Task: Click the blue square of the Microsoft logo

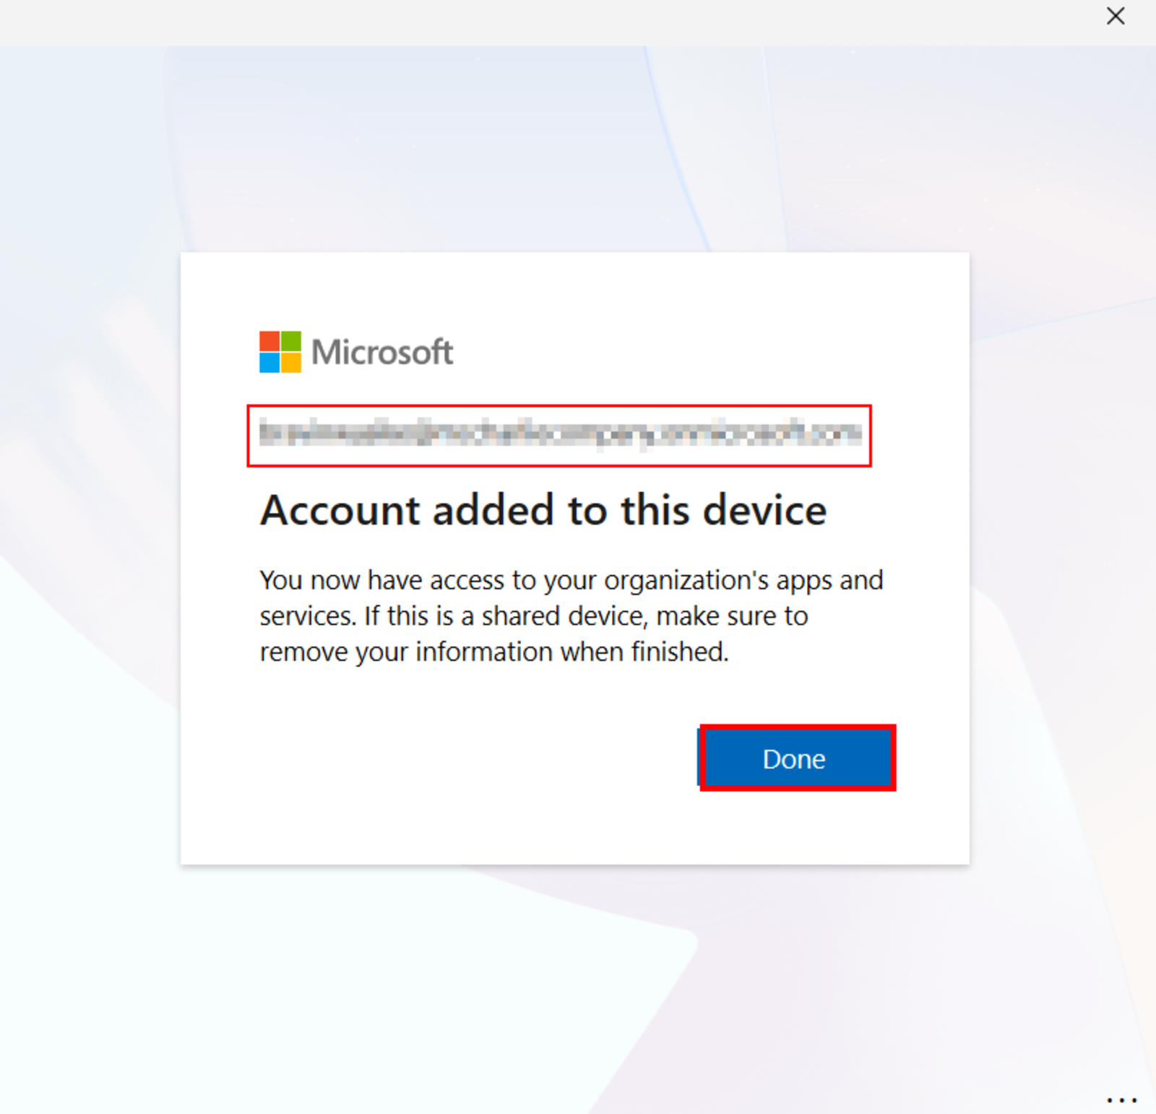Action: 269,362
